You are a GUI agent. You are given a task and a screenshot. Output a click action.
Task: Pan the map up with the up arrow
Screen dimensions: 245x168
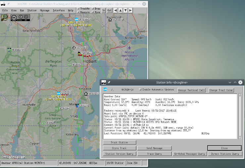click(121, 11)
